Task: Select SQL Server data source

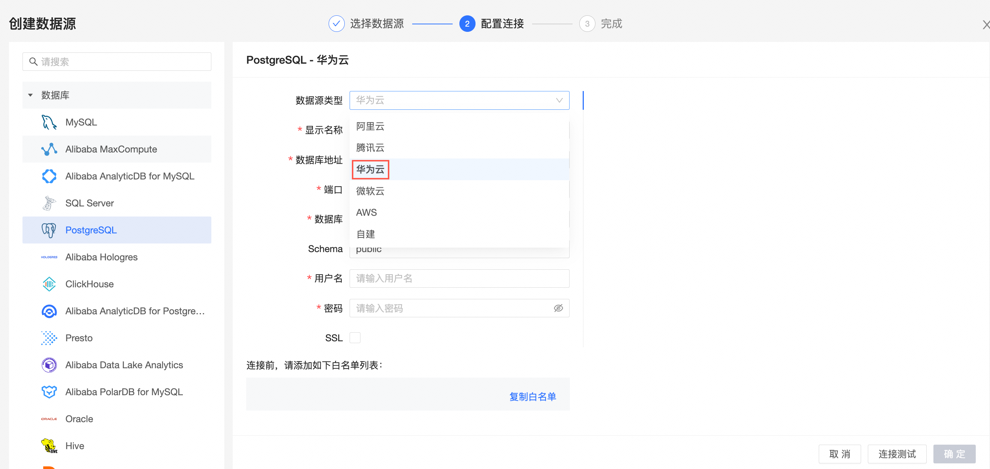Action: [117, 203]
